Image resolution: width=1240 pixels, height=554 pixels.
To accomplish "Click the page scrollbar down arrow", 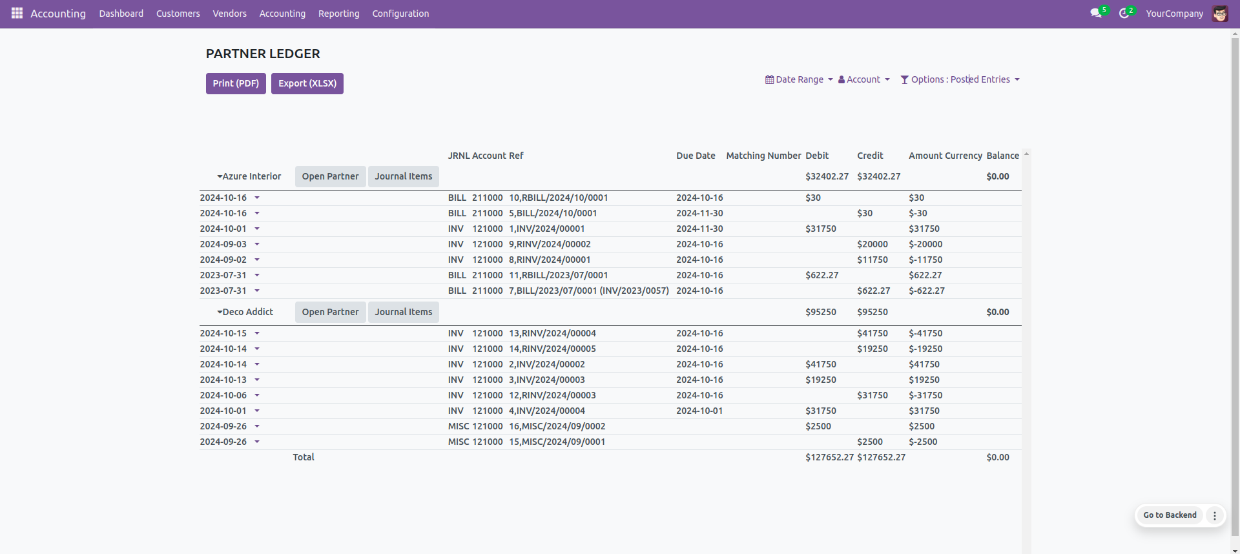I will [x=1235, y=550].
